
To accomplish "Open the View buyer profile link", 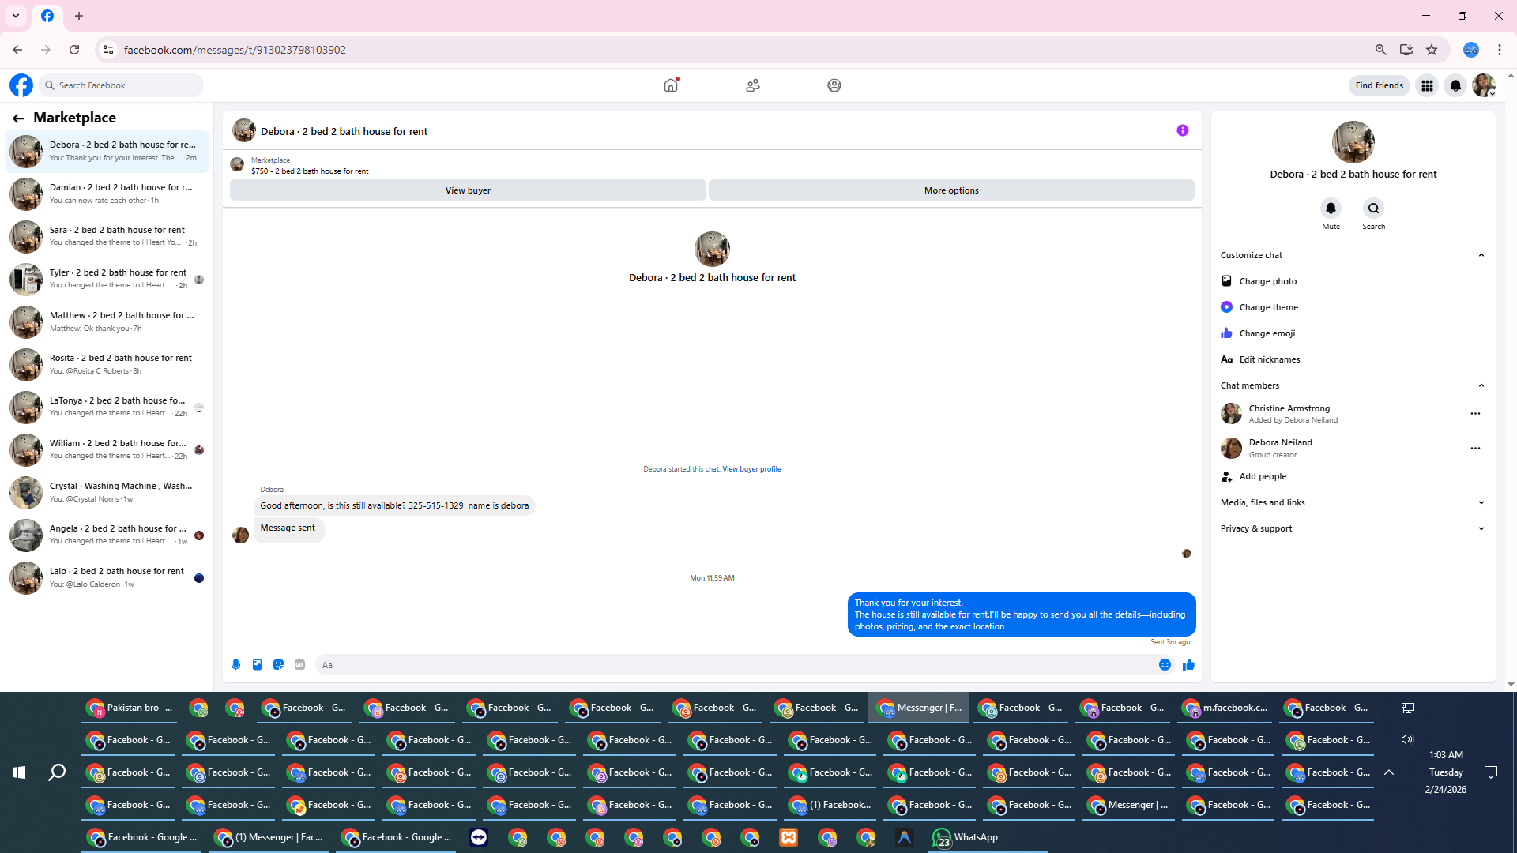I will tap(751, 469).
